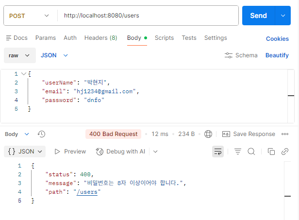
Task: Open the Tests tab
Action: click(189, 38)
